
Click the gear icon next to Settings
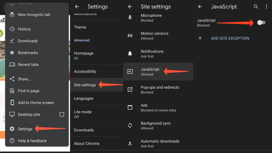tap(12, 129)
